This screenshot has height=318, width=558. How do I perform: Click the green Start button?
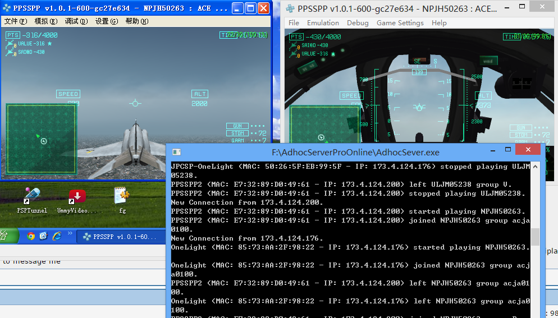[7, 236]
